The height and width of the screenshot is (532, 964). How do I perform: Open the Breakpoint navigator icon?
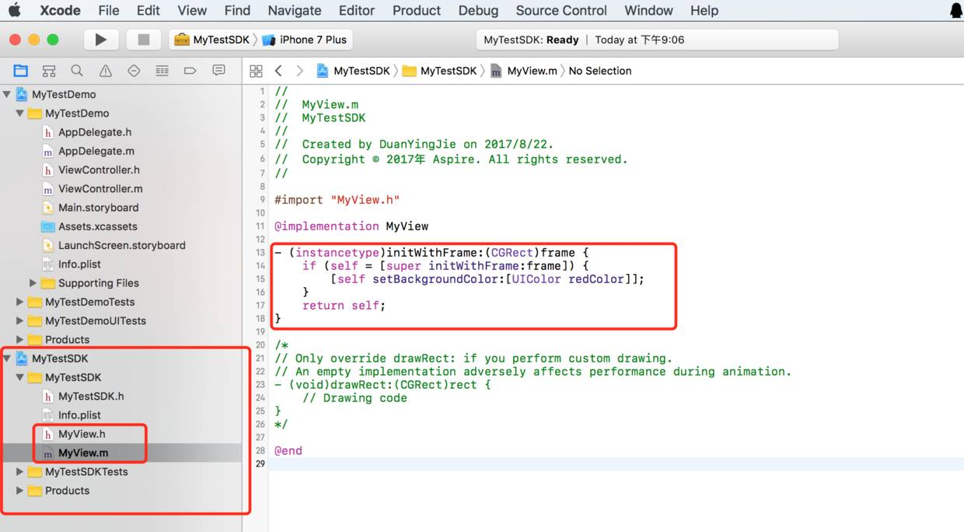190,71
